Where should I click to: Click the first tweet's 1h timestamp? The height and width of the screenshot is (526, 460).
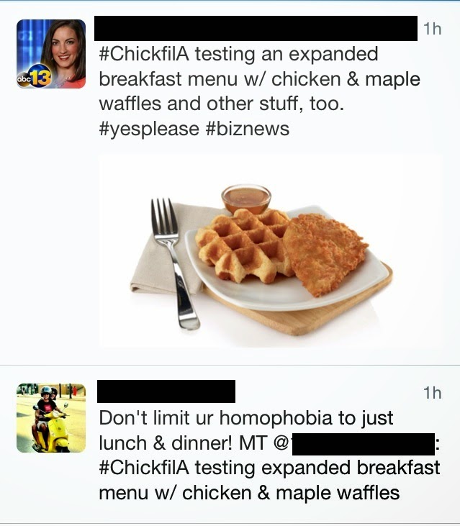[432, 29]
